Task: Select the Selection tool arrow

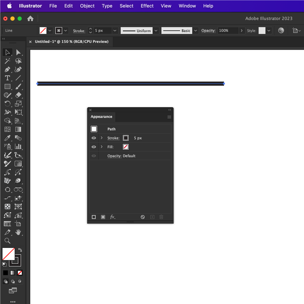Action: (x=8, y=53)
